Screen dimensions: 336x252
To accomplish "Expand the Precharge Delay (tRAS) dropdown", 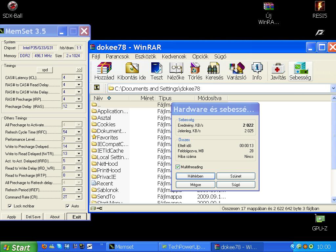I will tap(79, 106).
